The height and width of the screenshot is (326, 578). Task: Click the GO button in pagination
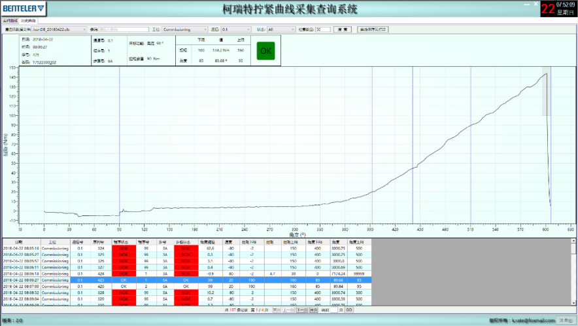click(349, 310)
